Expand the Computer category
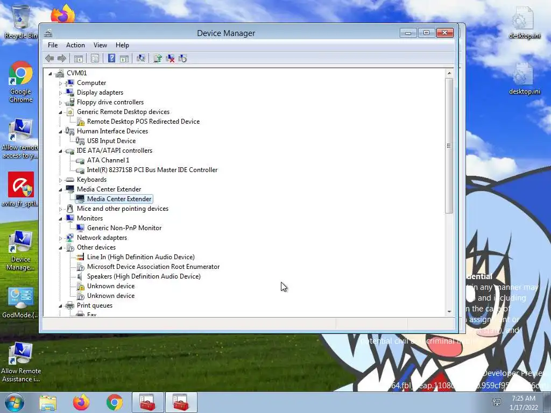551x413 pixels. pyautogui.click(x=60, y=83)
